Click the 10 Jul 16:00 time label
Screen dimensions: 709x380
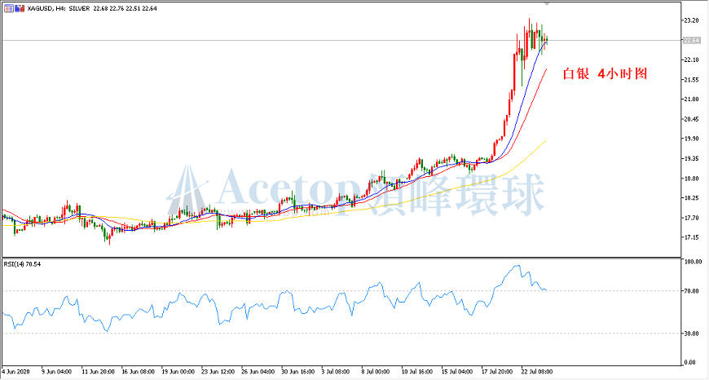click(417, 372)
